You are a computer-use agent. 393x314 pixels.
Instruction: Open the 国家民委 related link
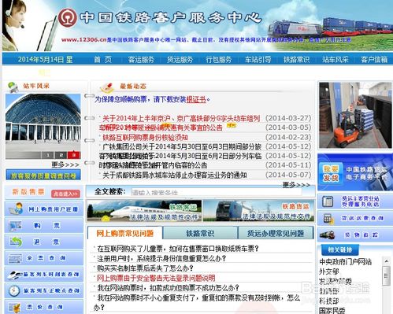[x=332, y=310]
